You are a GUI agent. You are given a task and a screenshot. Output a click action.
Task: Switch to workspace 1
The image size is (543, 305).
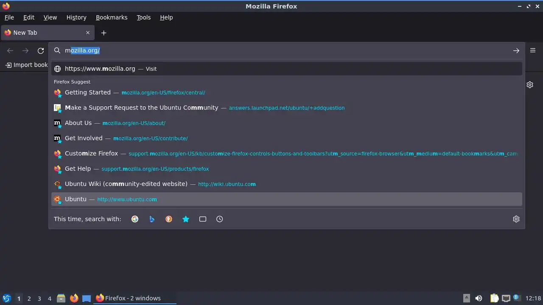coord(19,298)
